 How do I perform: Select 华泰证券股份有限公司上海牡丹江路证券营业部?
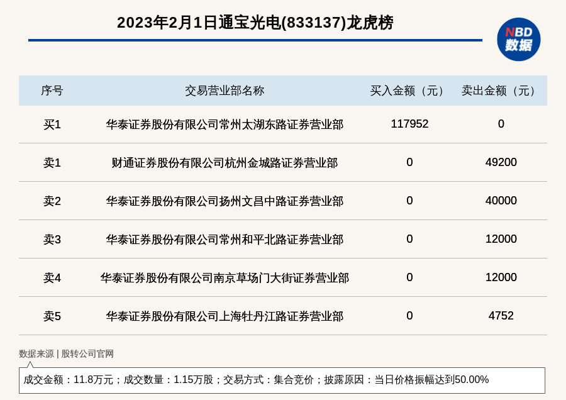[x=225, y=316]
